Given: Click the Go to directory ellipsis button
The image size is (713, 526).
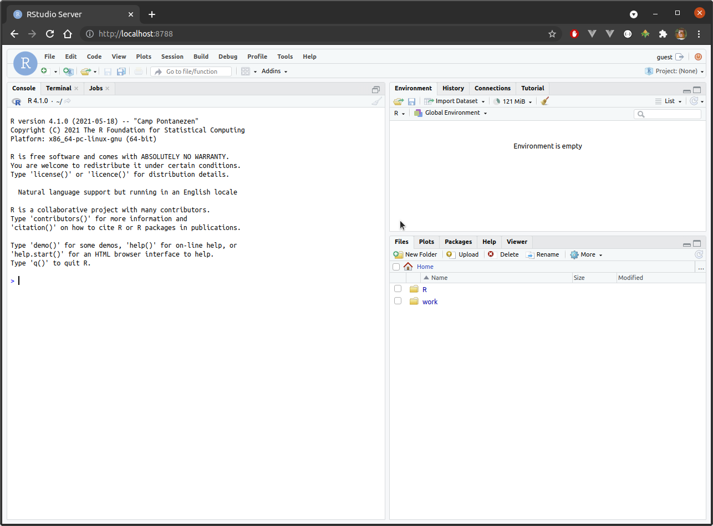Looking at the screenshot, I should (x=701, y=267).
